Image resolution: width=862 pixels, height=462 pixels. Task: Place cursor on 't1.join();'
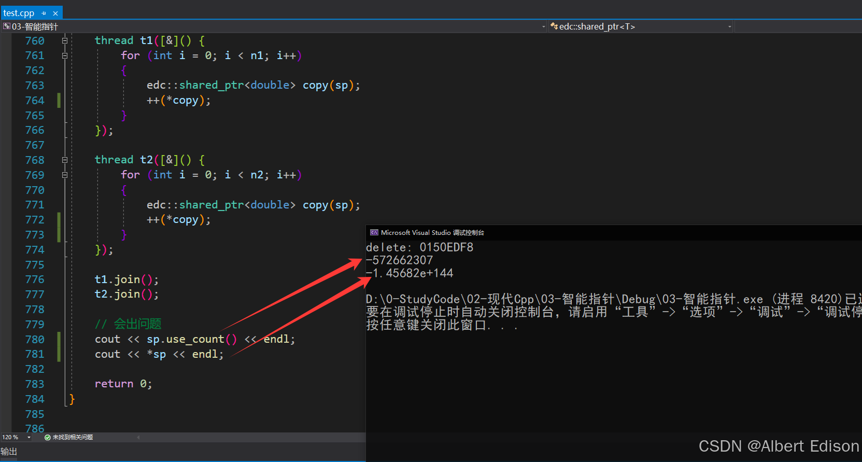(126, 280)
